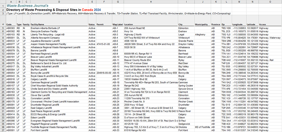This screenshot has height=132, width=282.
Task: Click the 'Map Label' heading cell
Action: point(118,21)
